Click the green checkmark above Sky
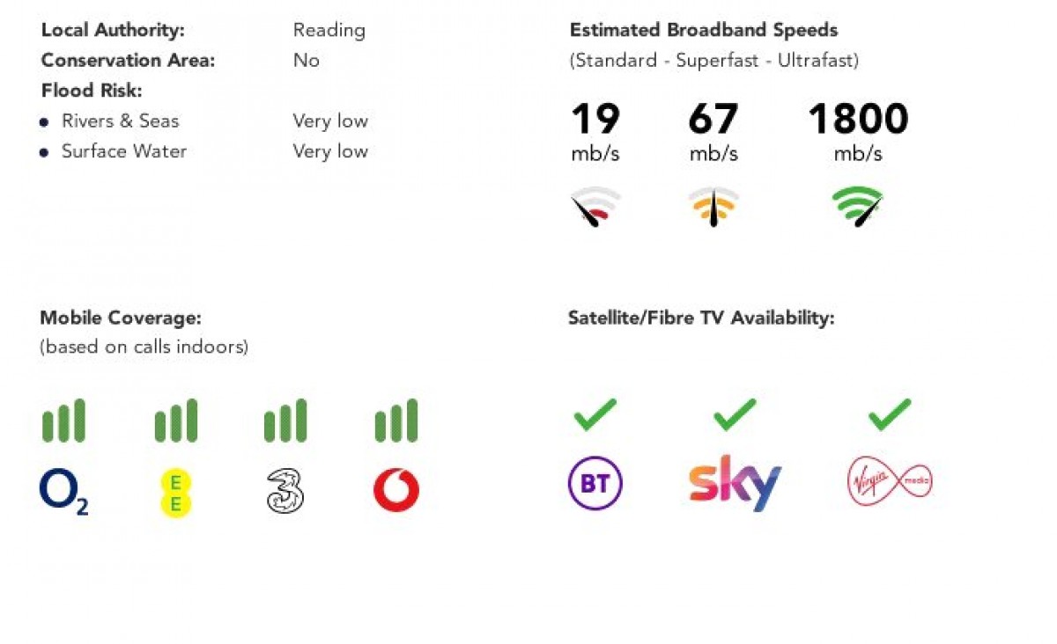The image size is (1057, 644). click(x=735, y=413)
